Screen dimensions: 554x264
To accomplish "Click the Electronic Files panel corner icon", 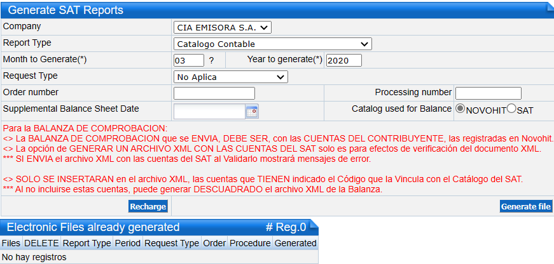I will click(313, 225).
